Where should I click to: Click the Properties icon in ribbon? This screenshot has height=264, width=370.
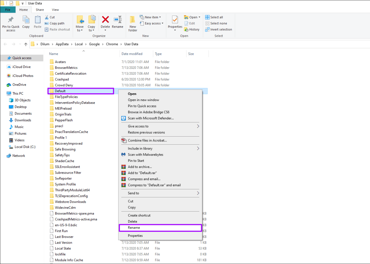pos(175,20)
